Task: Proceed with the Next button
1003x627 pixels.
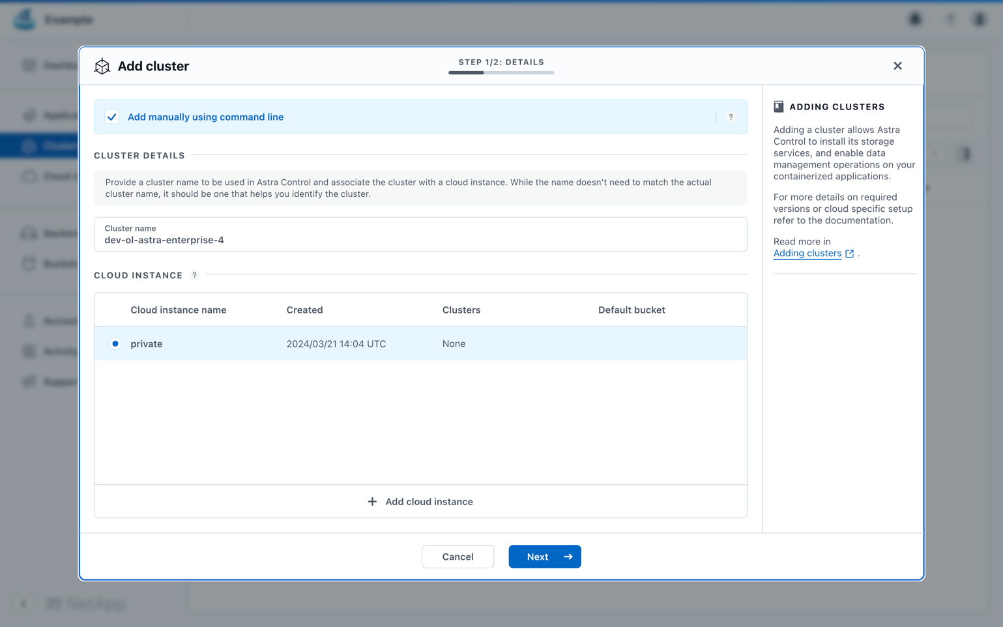Action: click(545, 557)
